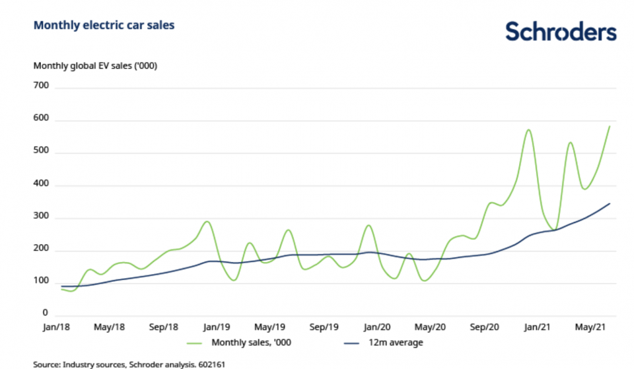Click the Schroders logo
This screenshot has height=369, width=634.
click(561, 31)
